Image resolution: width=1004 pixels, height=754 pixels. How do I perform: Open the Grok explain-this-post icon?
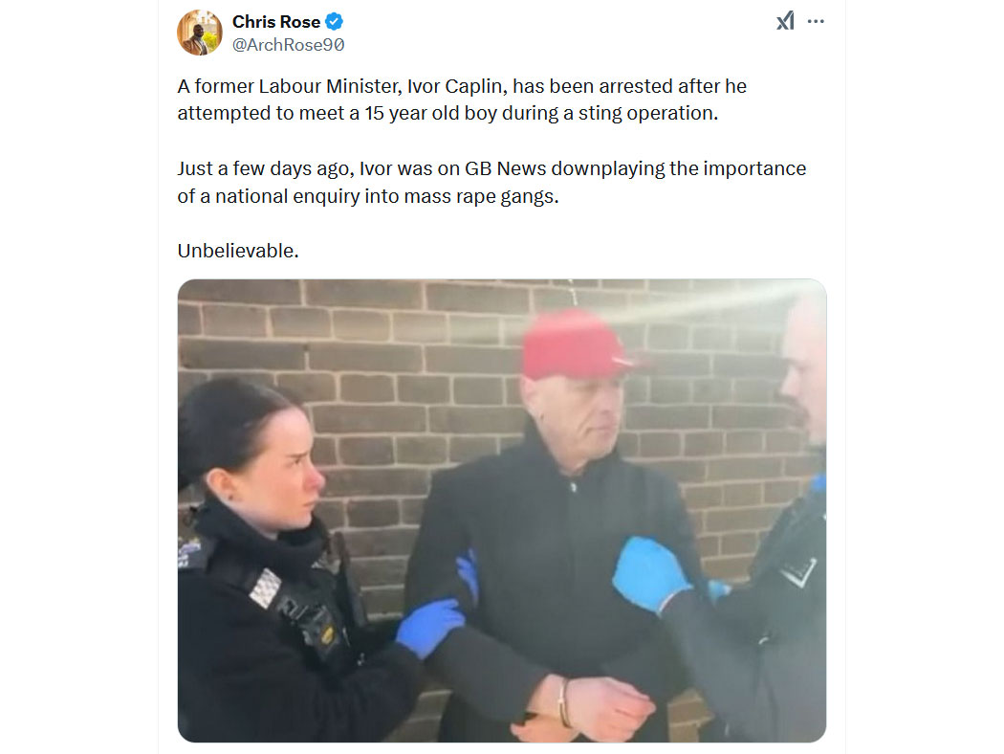[x=785, y=21]
